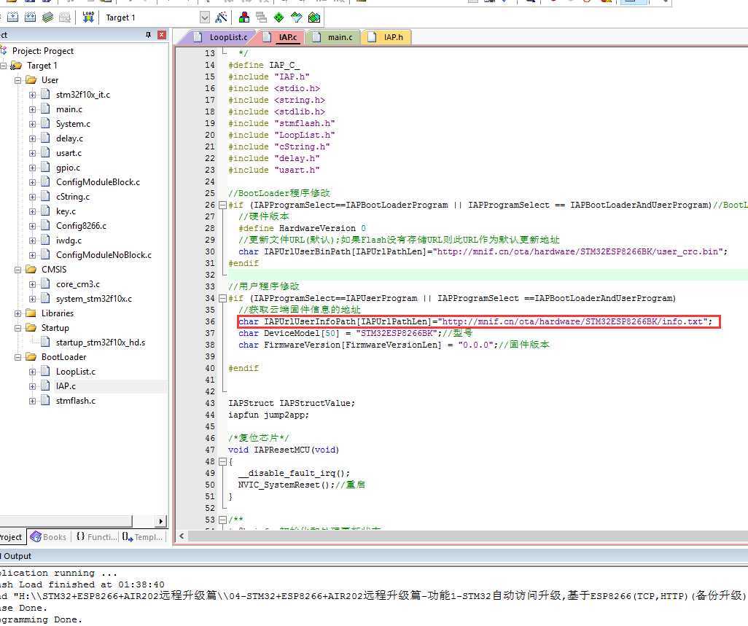Open the main.c editor tab

point(333,37)
